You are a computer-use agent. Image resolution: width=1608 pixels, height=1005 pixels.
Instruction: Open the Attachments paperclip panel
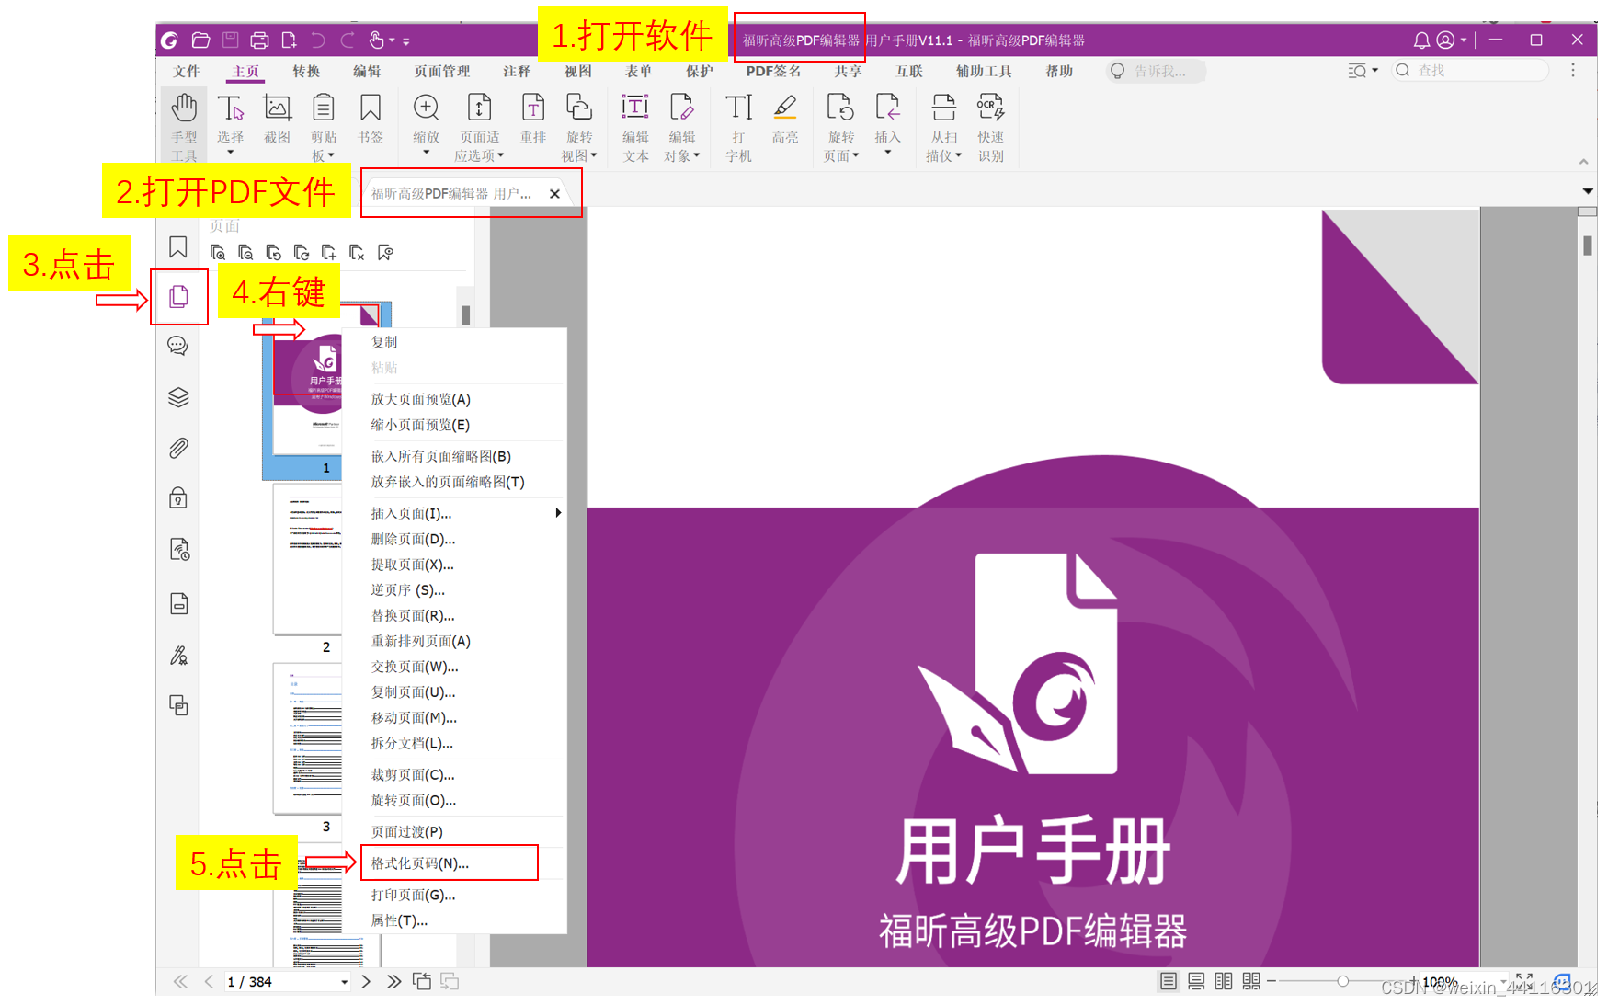(178, 448)
